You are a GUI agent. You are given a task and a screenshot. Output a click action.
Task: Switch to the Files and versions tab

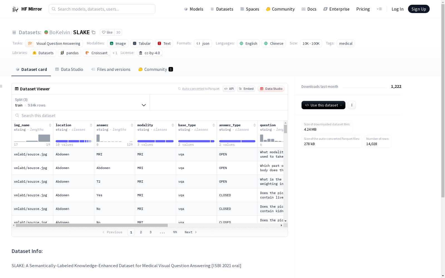click(111, 69)
